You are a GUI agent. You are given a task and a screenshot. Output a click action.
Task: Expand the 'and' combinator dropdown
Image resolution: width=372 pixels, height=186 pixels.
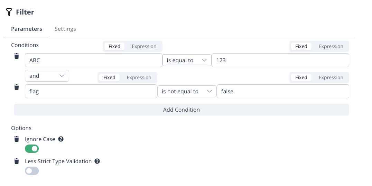point(47,76)
